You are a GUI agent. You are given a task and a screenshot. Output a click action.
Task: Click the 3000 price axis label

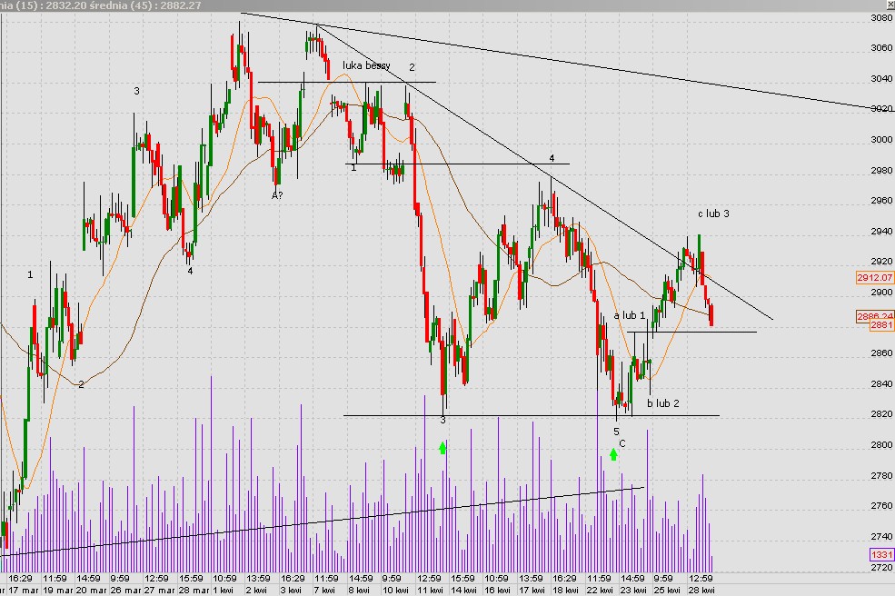point(881,140)
